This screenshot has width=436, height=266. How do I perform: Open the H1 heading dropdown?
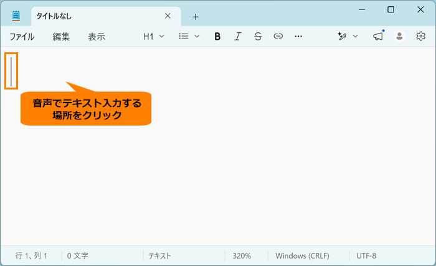pyautogui.click(x=154, y=36)
